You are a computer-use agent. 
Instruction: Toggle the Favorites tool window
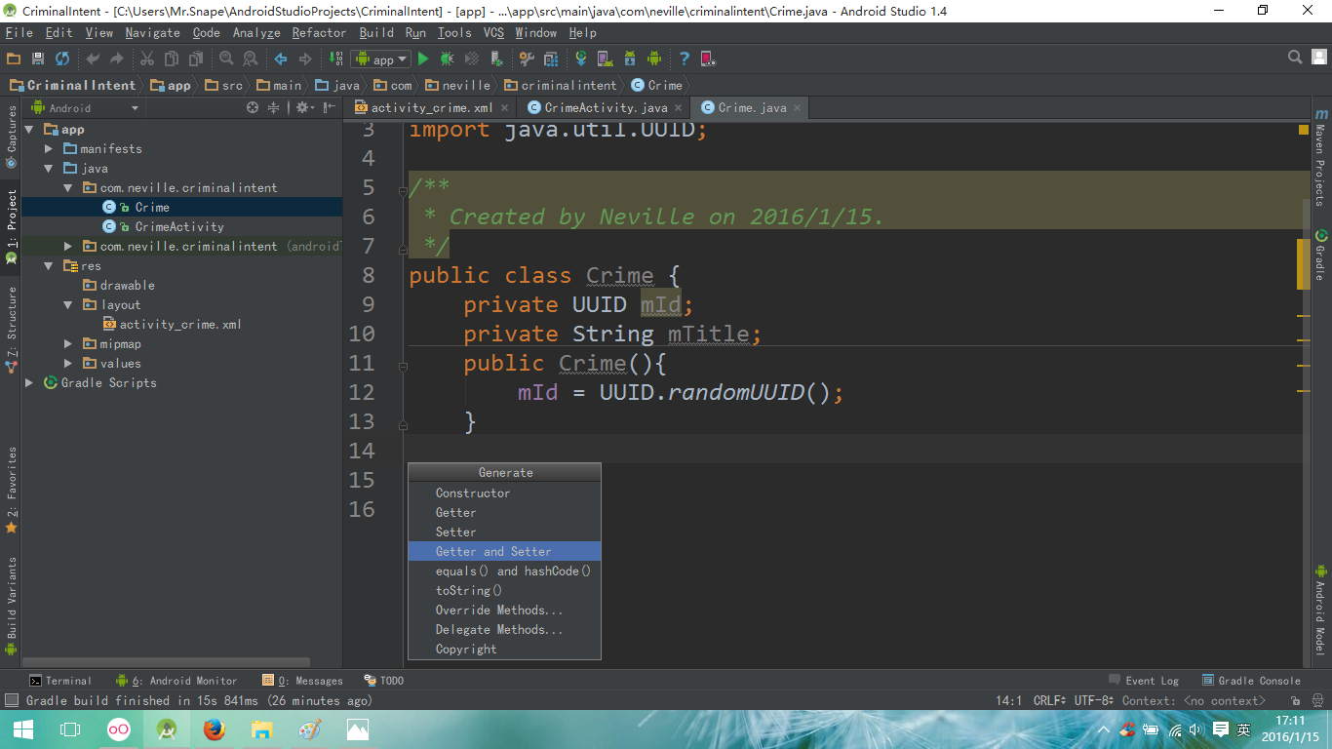click(11, 490)
